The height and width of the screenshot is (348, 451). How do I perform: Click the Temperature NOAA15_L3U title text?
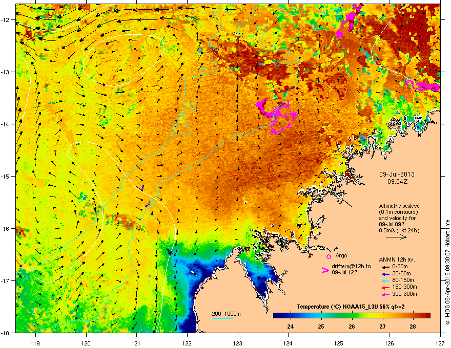[x=351, y=307]
